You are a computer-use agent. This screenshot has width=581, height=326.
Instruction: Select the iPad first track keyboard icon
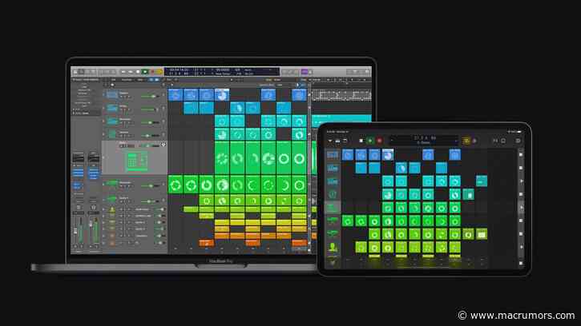point(333,155)
